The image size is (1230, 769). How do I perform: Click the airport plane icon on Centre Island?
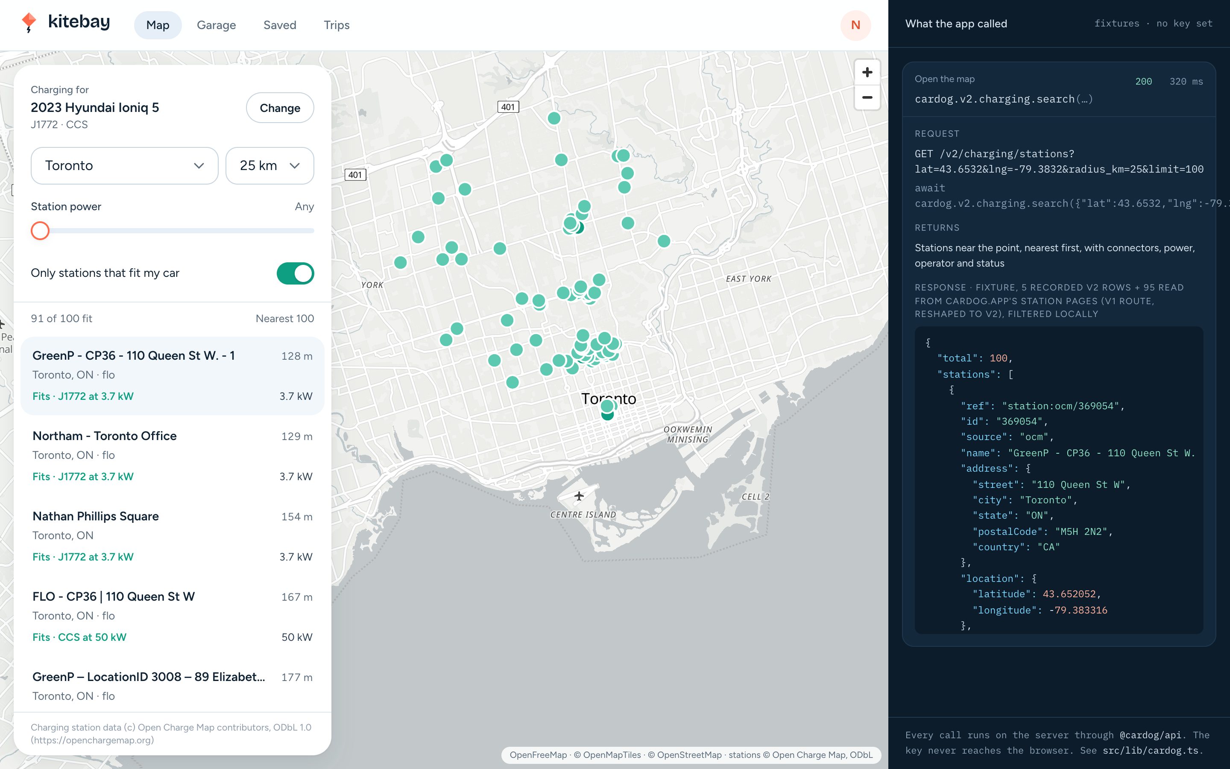[579, 496]
